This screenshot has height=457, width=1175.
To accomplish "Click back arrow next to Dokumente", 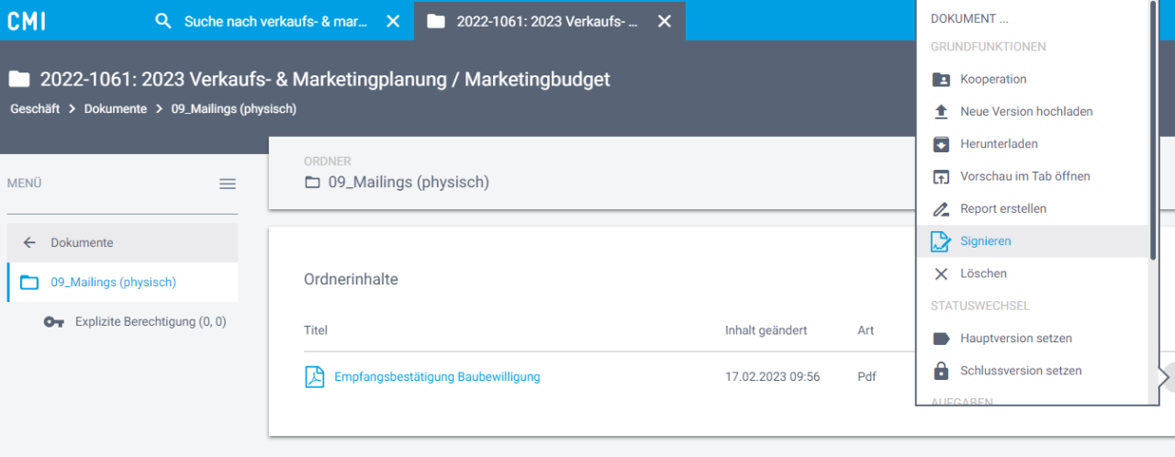I will pyautogui.click(x=29, y=242).
